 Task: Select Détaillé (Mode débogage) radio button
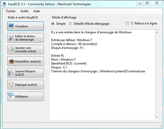point(70,24)
